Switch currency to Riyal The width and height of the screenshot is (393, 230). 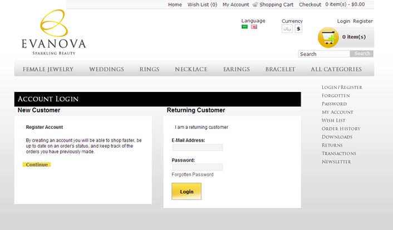[287, 29]
